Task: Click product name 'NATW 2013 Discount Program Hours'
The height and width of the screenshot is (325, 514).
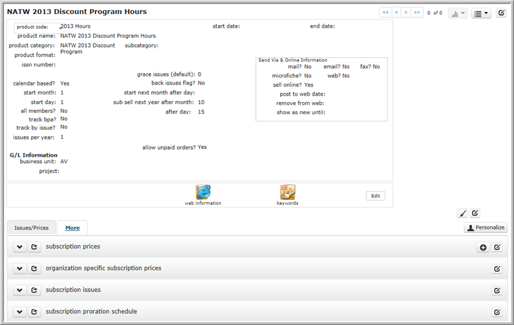Action: click(x=108, y=36)
